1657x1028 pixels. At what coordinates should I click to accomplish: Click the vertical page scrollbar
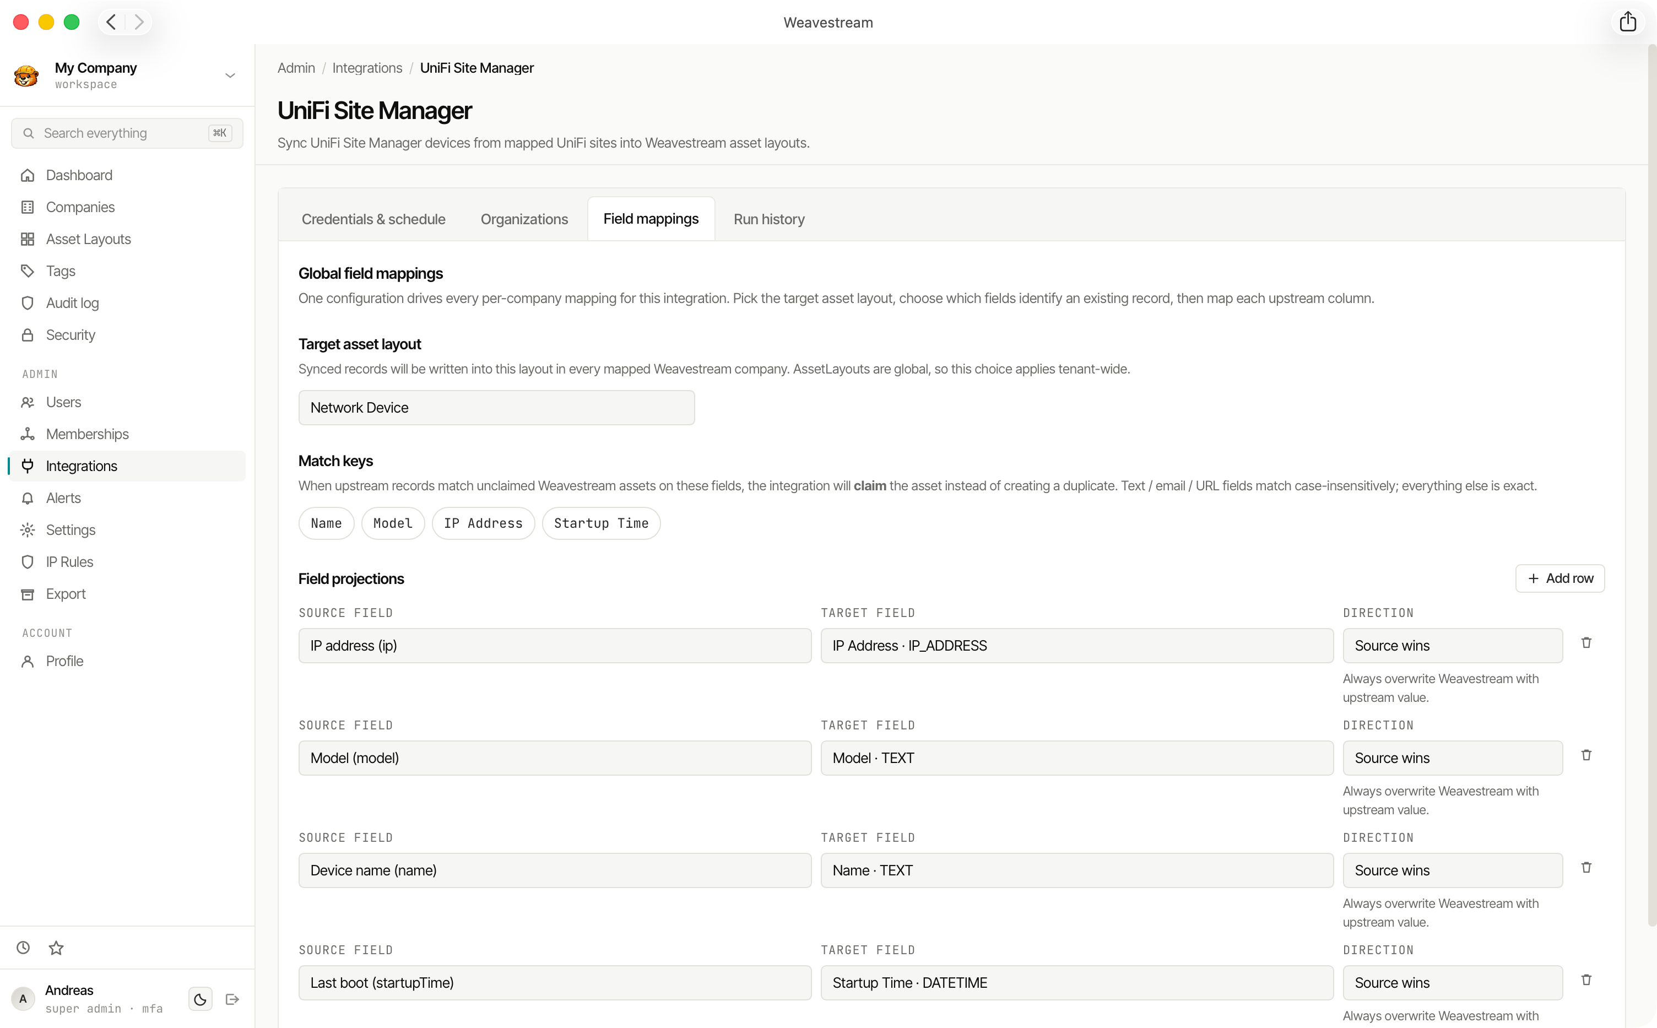[x=1651, y=486]
